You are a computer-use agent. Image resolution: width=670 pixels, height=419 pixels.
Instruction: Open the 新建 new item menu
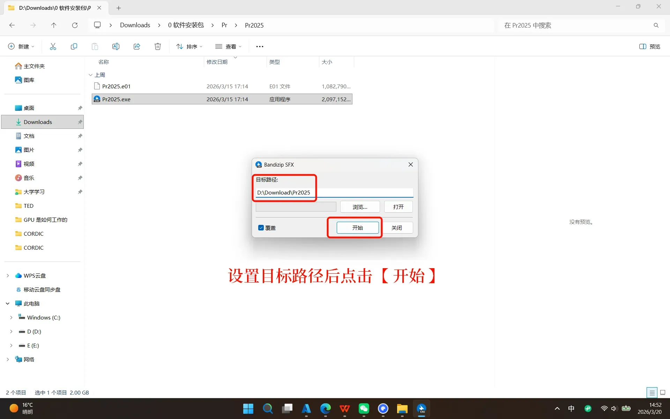(21, 46)
